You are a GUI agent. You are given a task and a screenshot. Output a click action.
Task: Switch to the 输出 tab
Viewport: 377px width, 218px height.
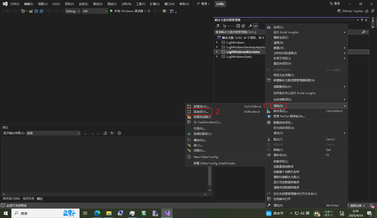40,199
